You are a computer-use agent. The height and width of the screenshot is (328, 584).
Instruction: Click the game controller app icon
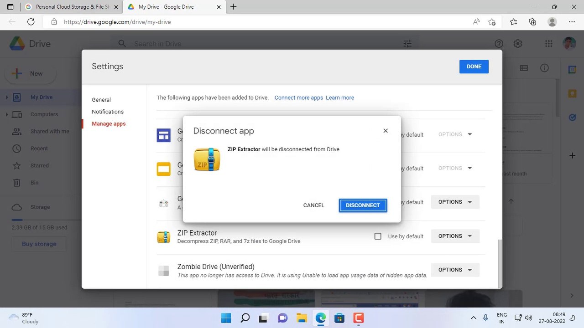[x=163, y=203]
